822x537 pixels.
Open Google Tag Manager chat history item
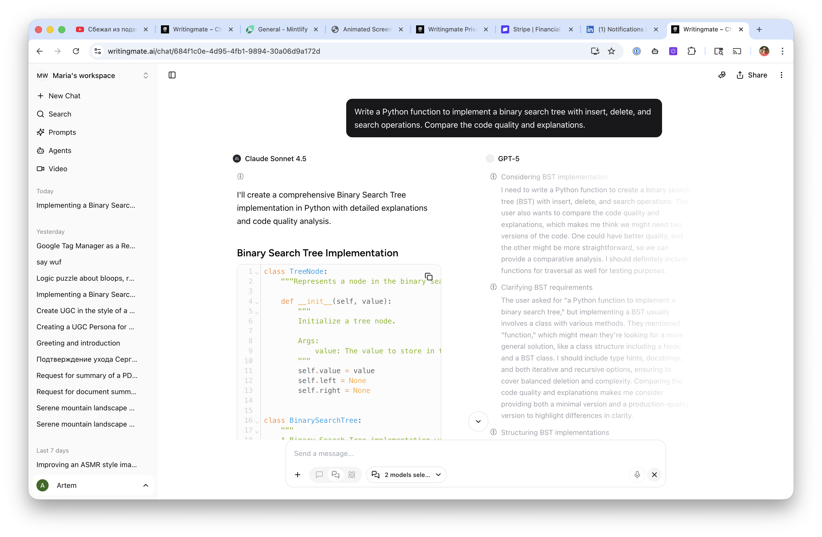click(86, 245)
